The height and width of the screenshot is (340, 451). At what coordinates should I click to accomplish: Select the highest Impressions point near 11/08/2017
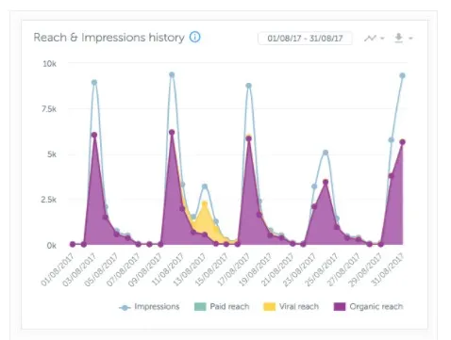pos(172,74)
